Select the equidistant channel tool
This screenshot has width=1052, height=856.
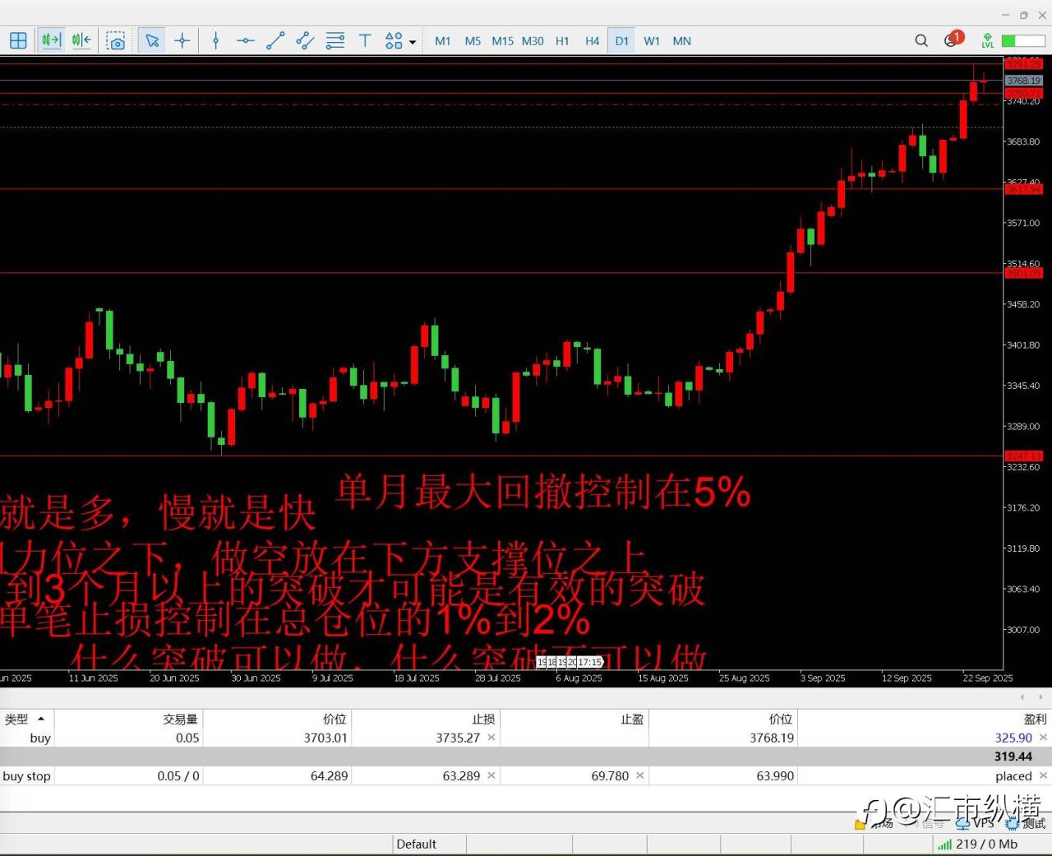(x=305, y=40)
